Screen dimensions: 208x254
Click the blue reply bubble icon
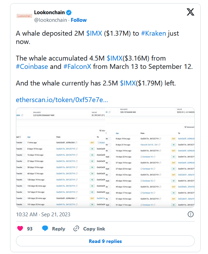coord(45,228)
